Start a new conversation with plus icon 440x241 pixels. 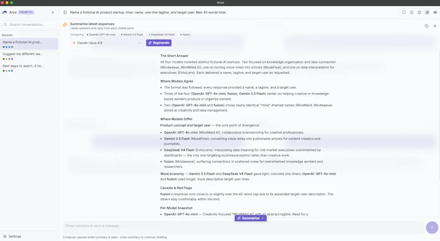click(x=53, y=12)
